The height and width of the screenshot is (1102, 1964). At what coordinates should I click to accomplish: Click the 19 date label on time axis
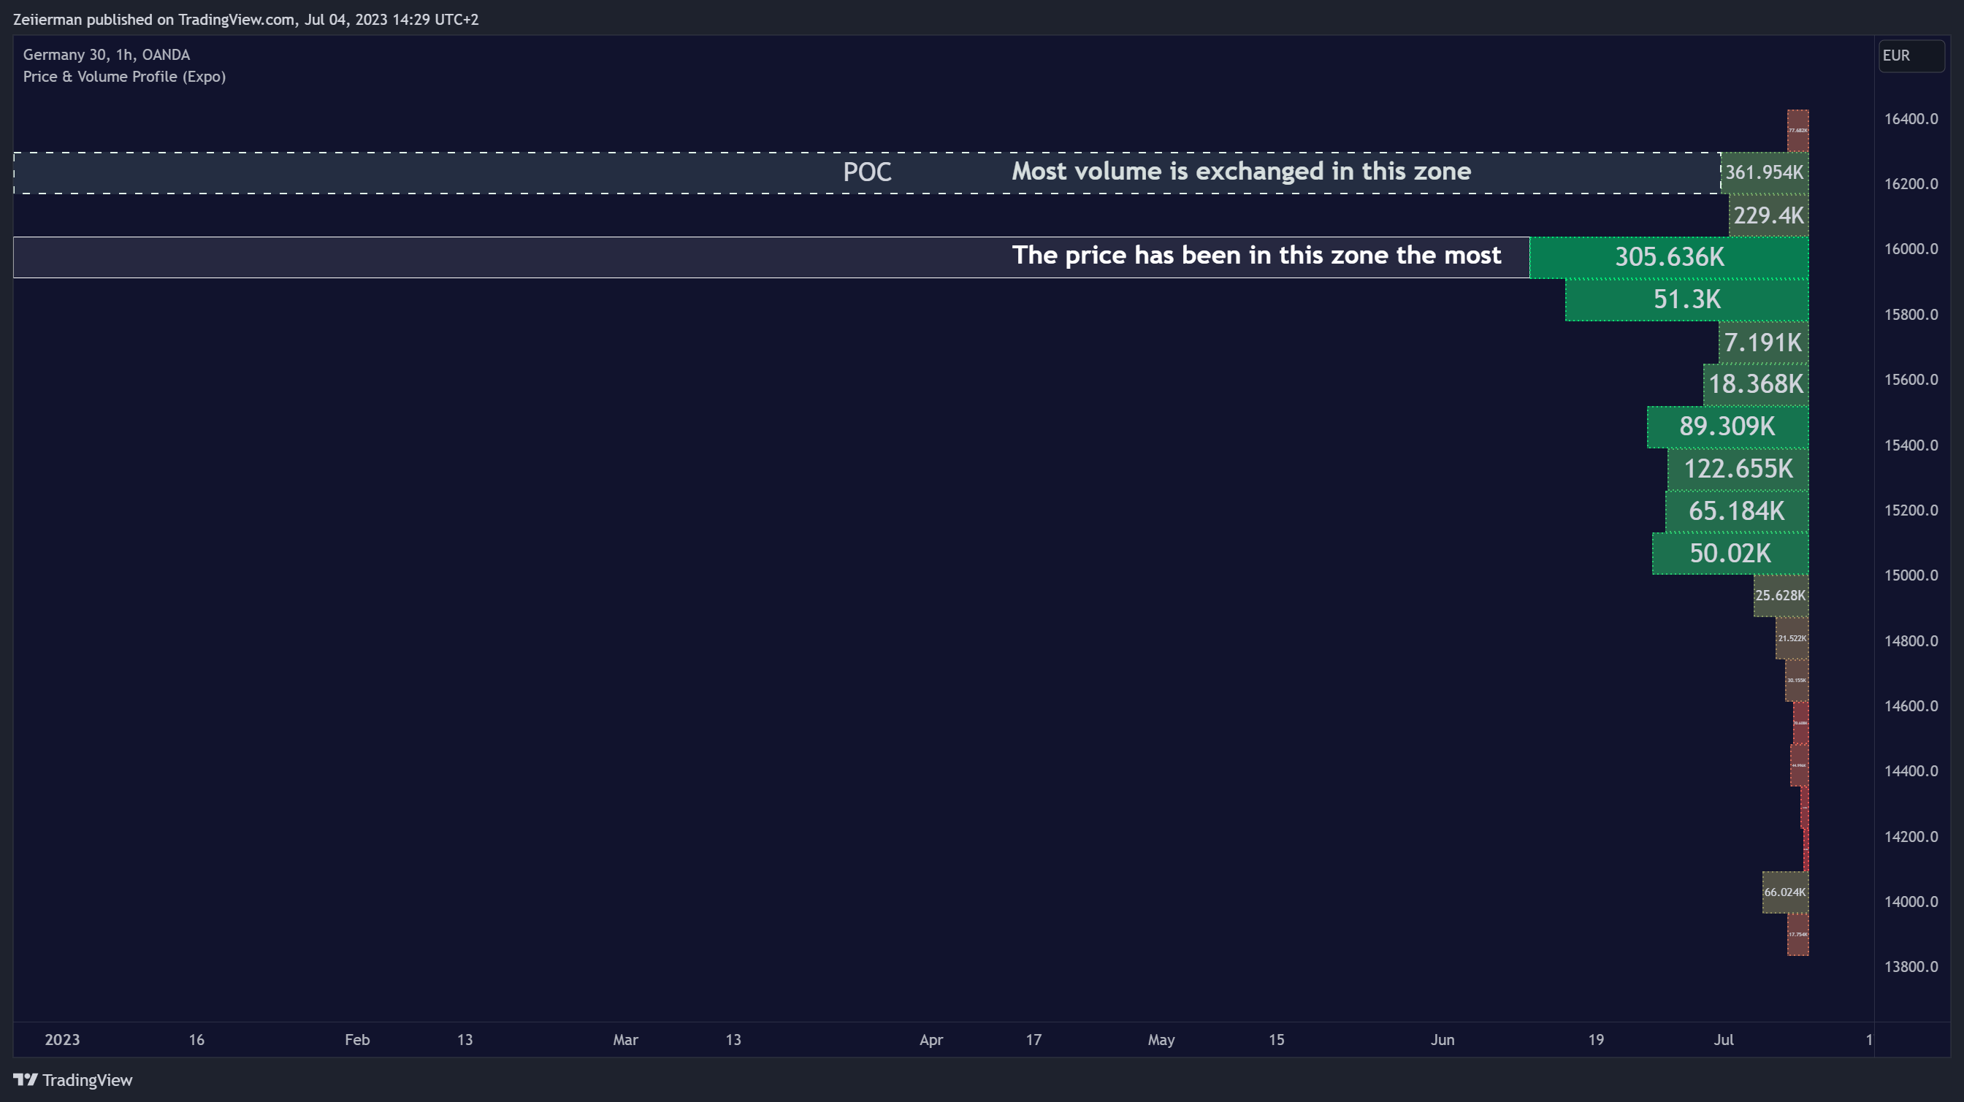click(1596, 1040)
